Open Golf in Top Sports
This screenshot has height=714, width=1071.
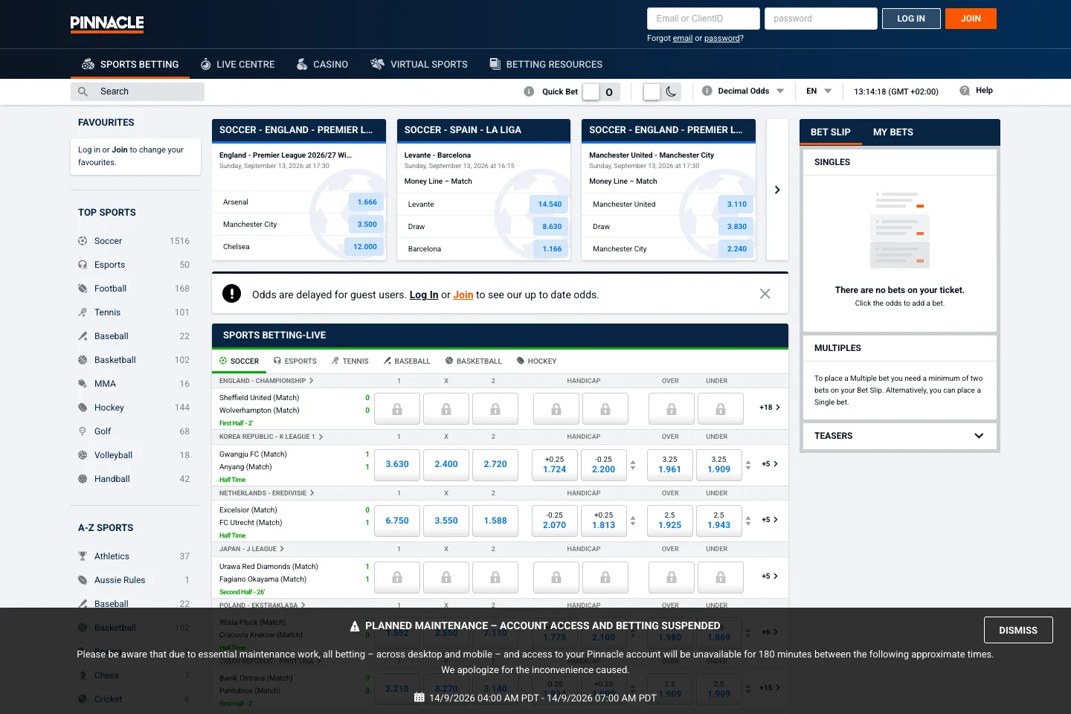click(134, 431)
